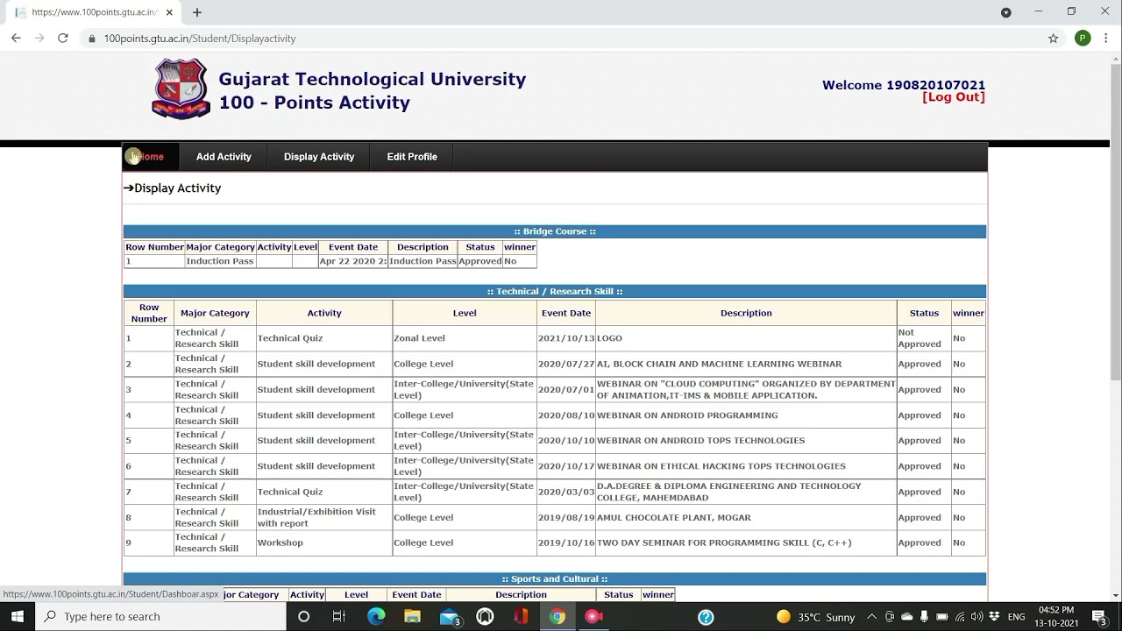Select the '2020/07/27' event date cell
Screen dimensions: 1122x631
[566, 364]
